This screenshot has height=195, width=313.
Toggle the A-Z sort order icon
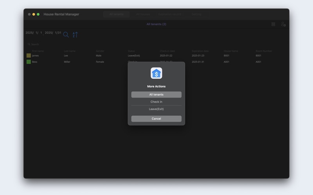(x=75, y=35)
